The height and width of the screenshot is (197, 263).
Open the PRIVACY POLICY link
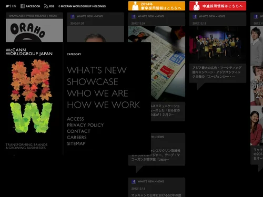click(x=85, y=125)
